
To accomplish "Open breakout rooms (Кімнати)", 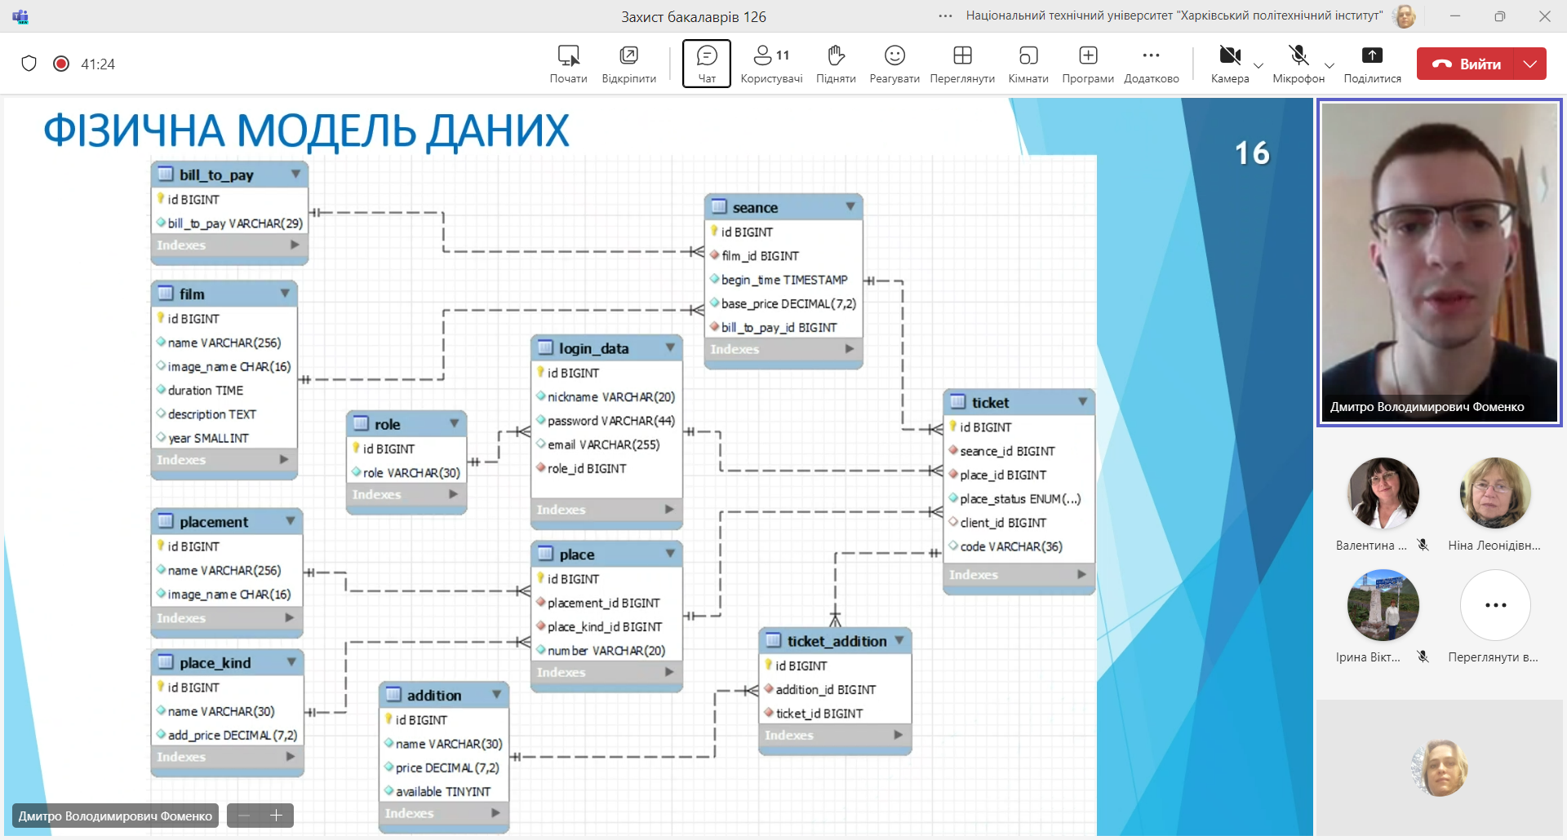I will click(1028, 64).
